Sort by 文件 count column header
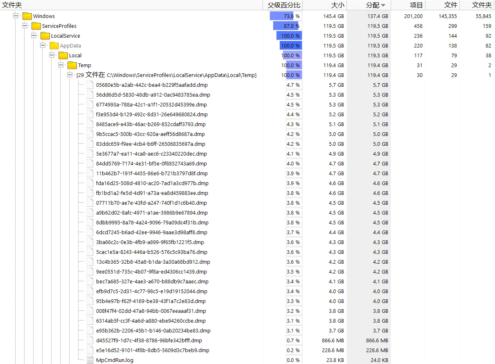This screenshot has width=495, height=364. pyautogui.click(x=443, y=5)
